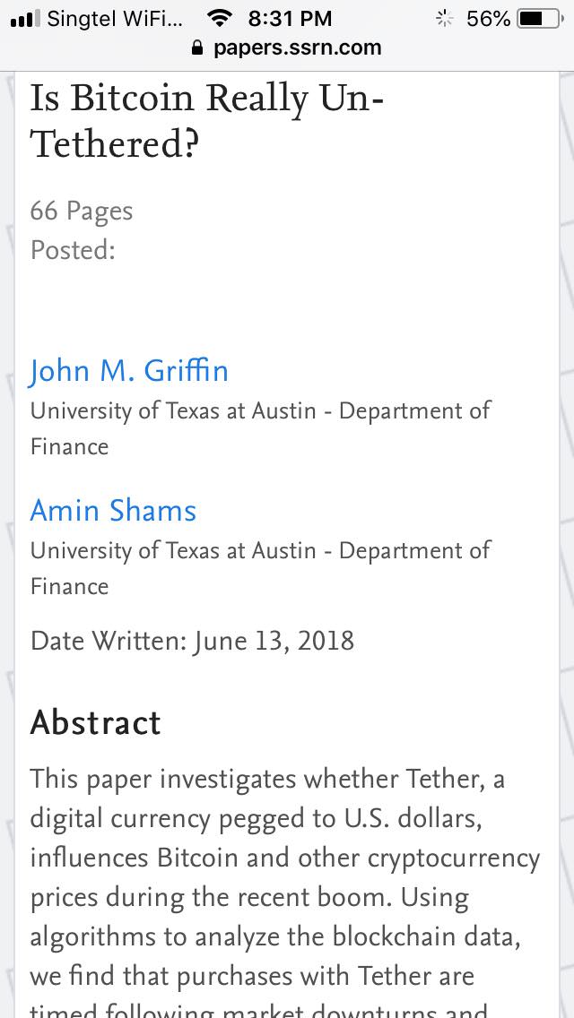
Task: Click the "Posted:" label
Action: click(73, 250)
